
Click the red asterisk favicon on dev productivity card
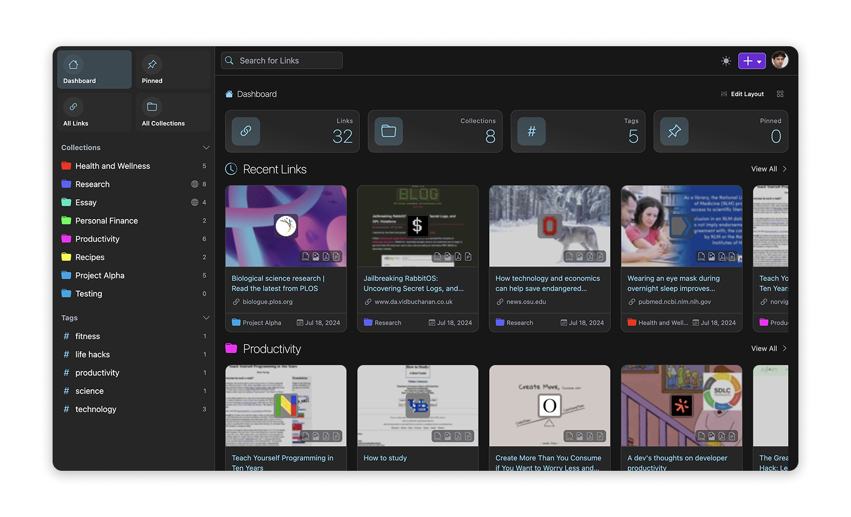(x=682, y=406)
